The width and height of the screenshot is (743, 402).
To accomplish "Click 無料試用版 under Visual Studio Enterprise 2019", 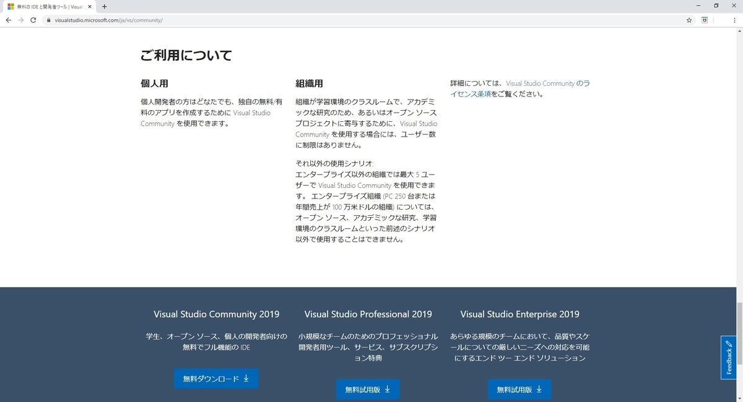I will [x=519, y=390].
